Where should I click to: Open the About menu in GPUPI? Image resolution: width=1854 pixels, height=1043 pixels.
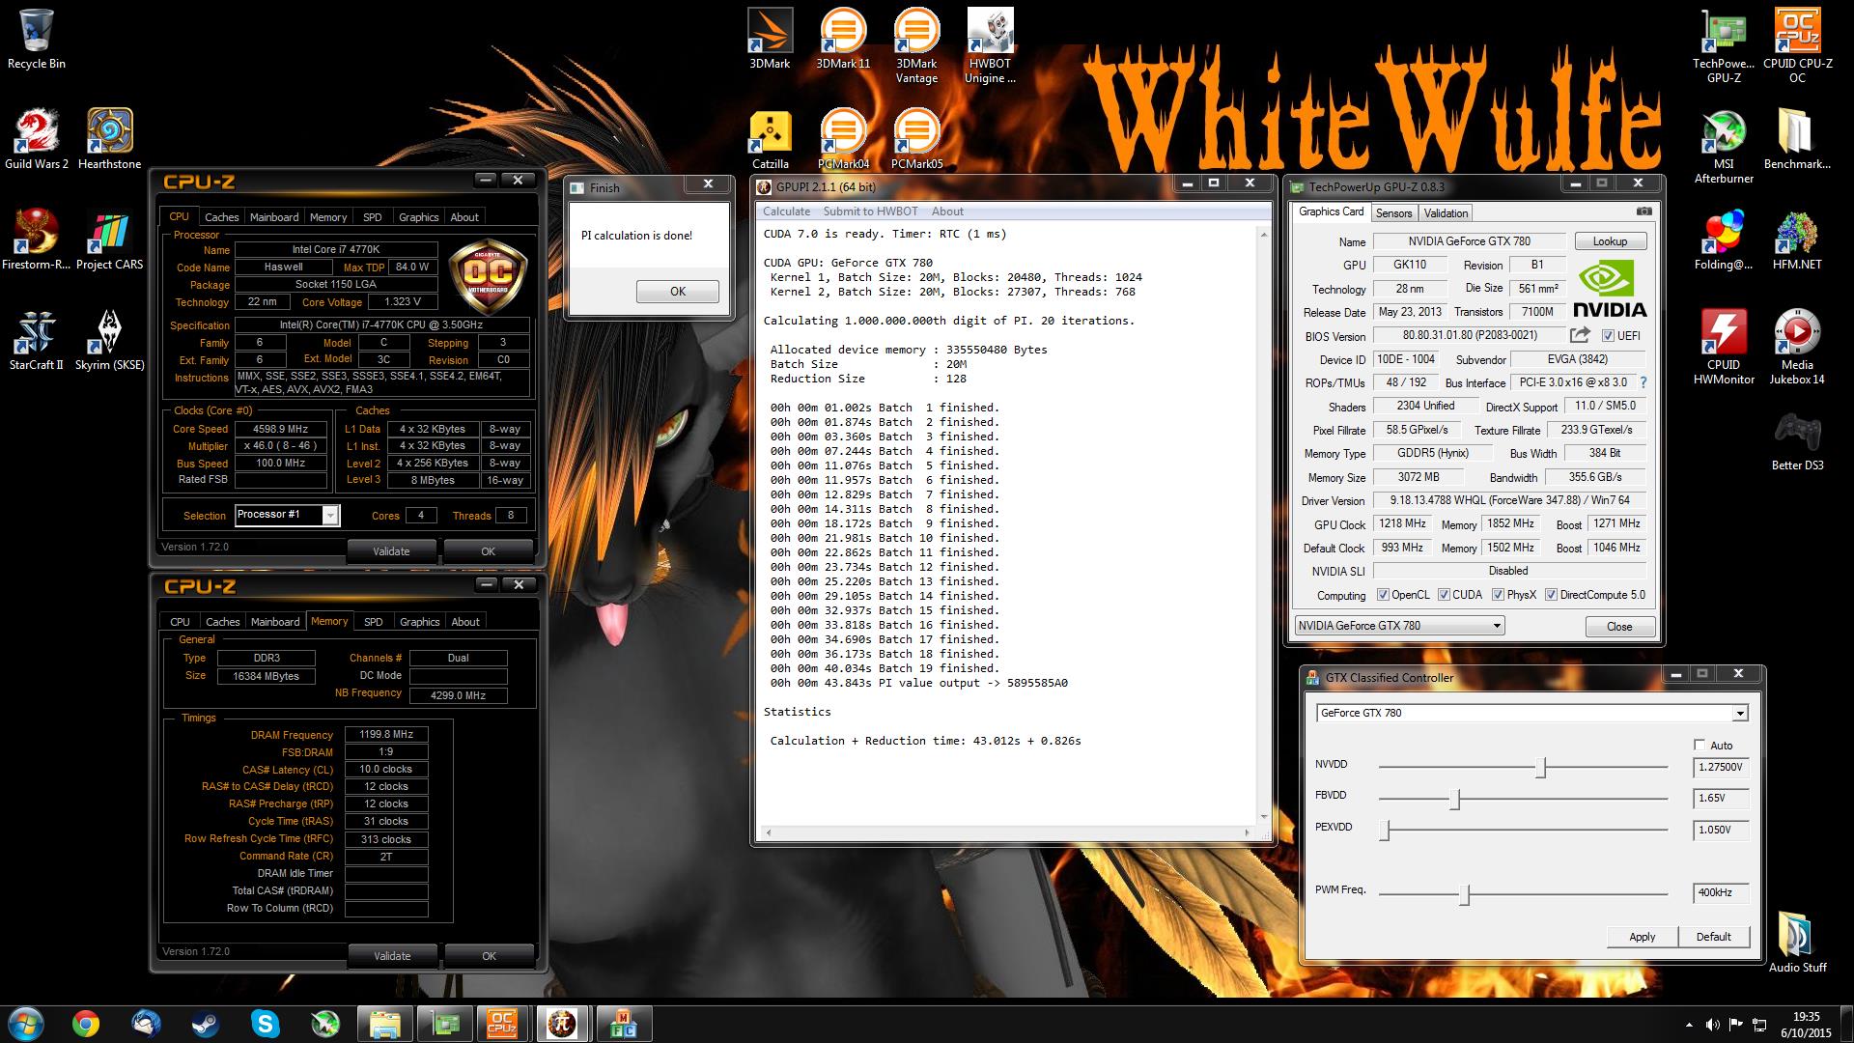pyautogui.click(x=947, y=211)
